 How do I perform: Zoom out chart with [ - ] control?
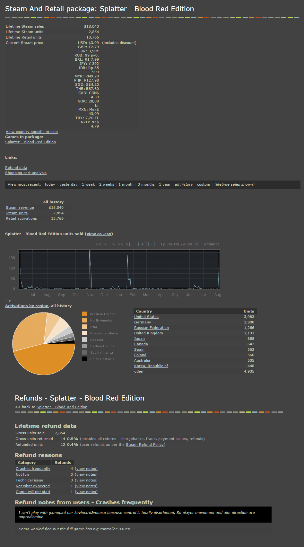(x=152, y=244)
